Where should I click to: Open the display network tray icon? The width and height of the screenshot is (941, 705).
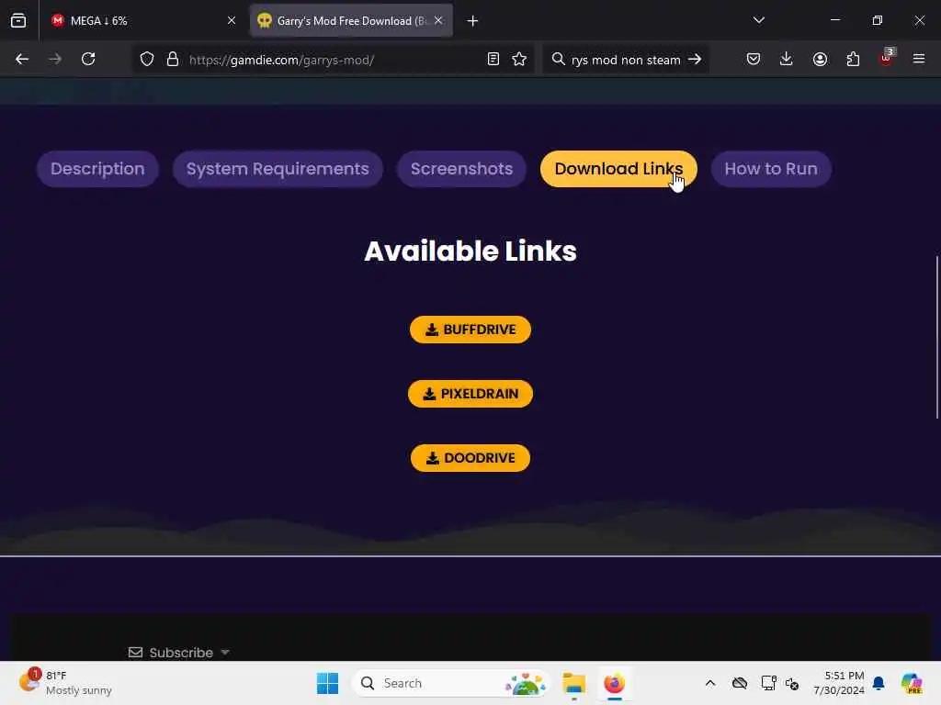click(x=769, y=683)
